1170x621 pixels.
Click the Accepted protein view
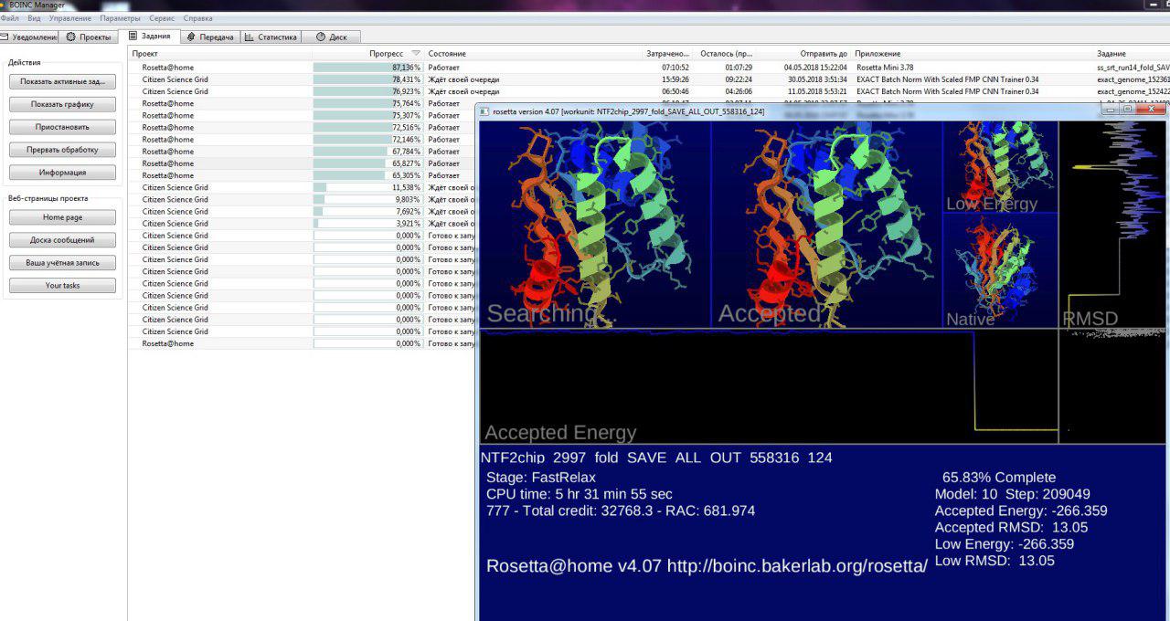827,225
